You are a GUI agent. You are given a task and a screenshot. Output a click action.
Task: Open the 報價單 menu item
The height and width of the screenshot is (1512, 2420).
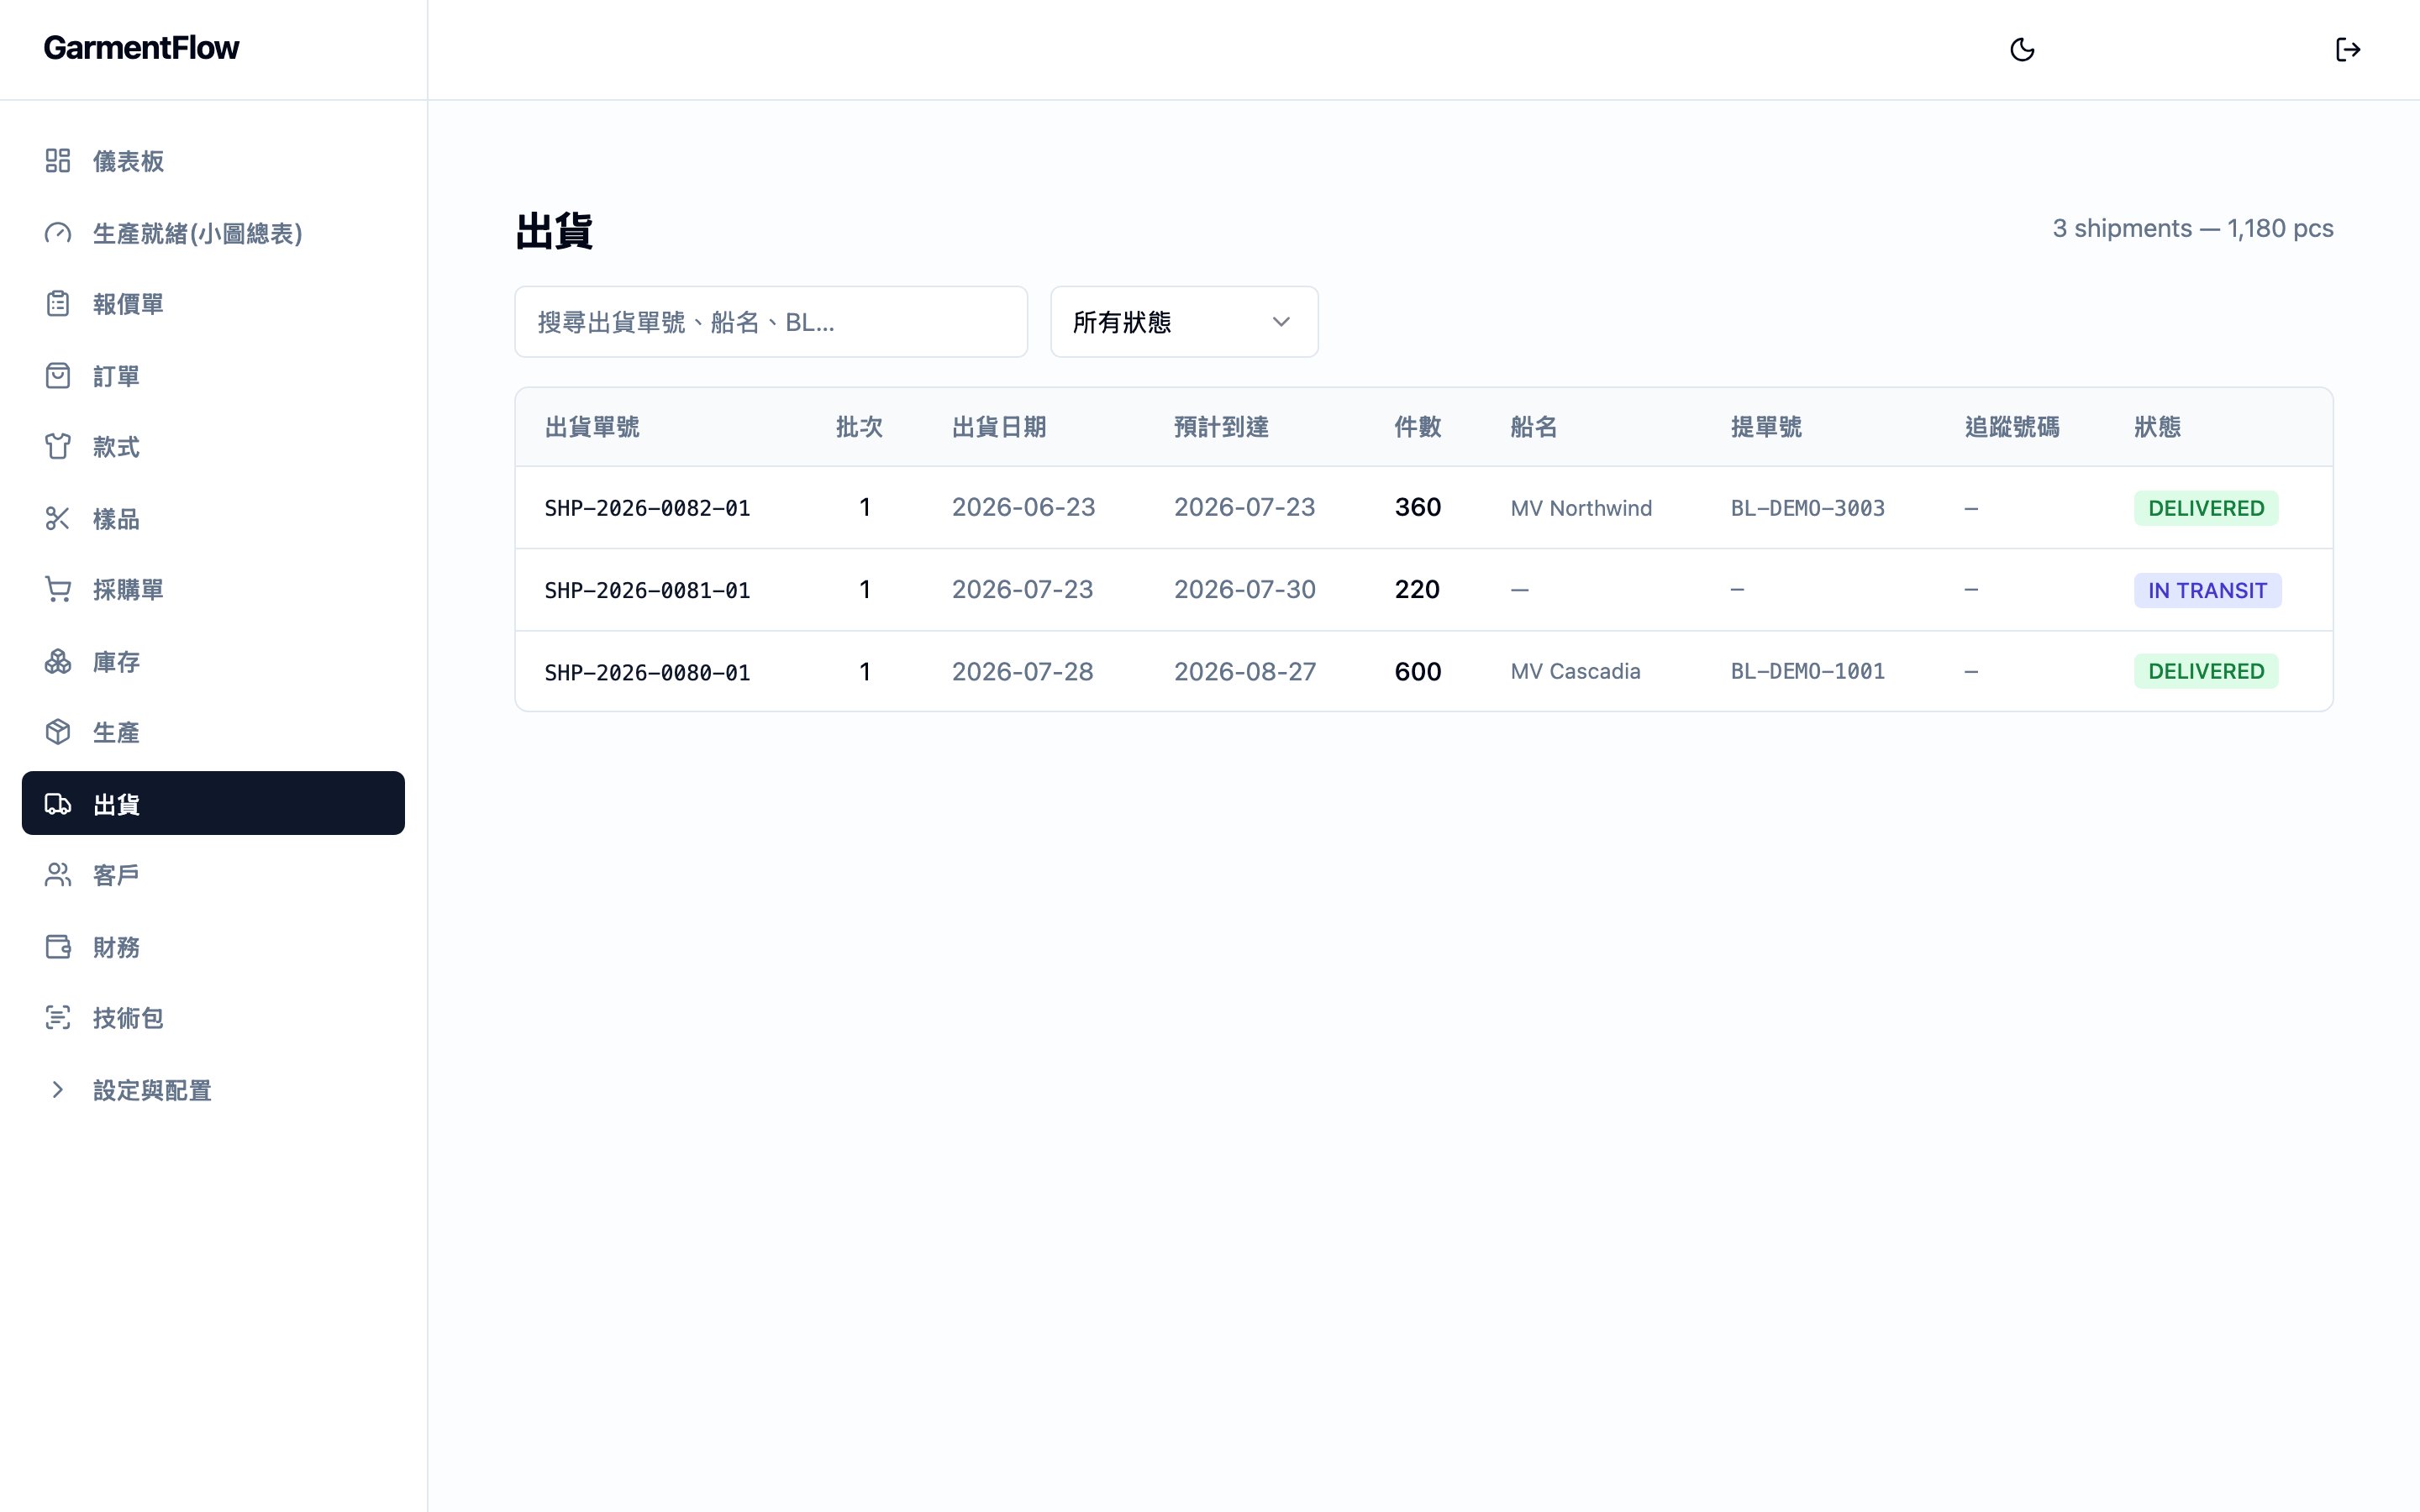click(x=213, y=304)
